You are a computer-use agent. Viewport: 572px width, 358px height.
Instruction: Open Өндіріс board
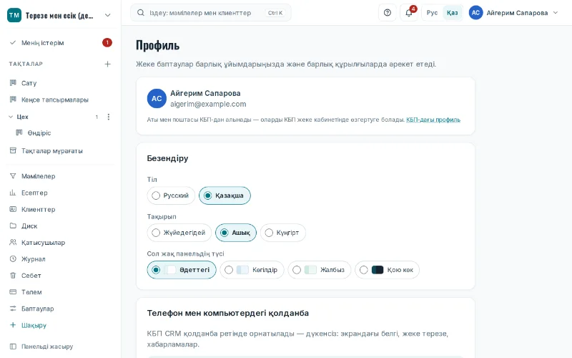tap(64, 132)
